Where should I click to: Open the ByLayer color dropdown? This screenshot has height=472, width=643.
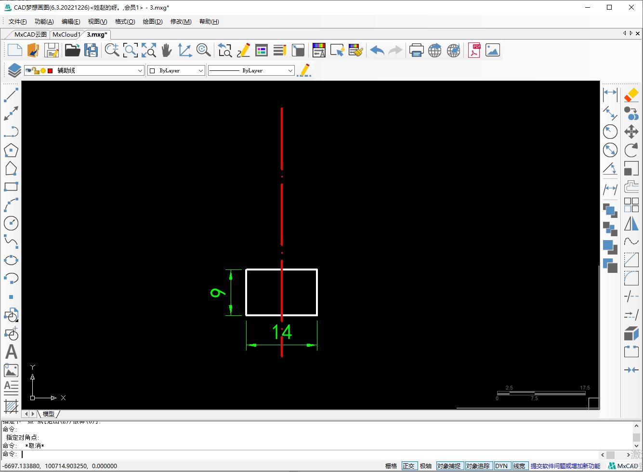point(201,70)
